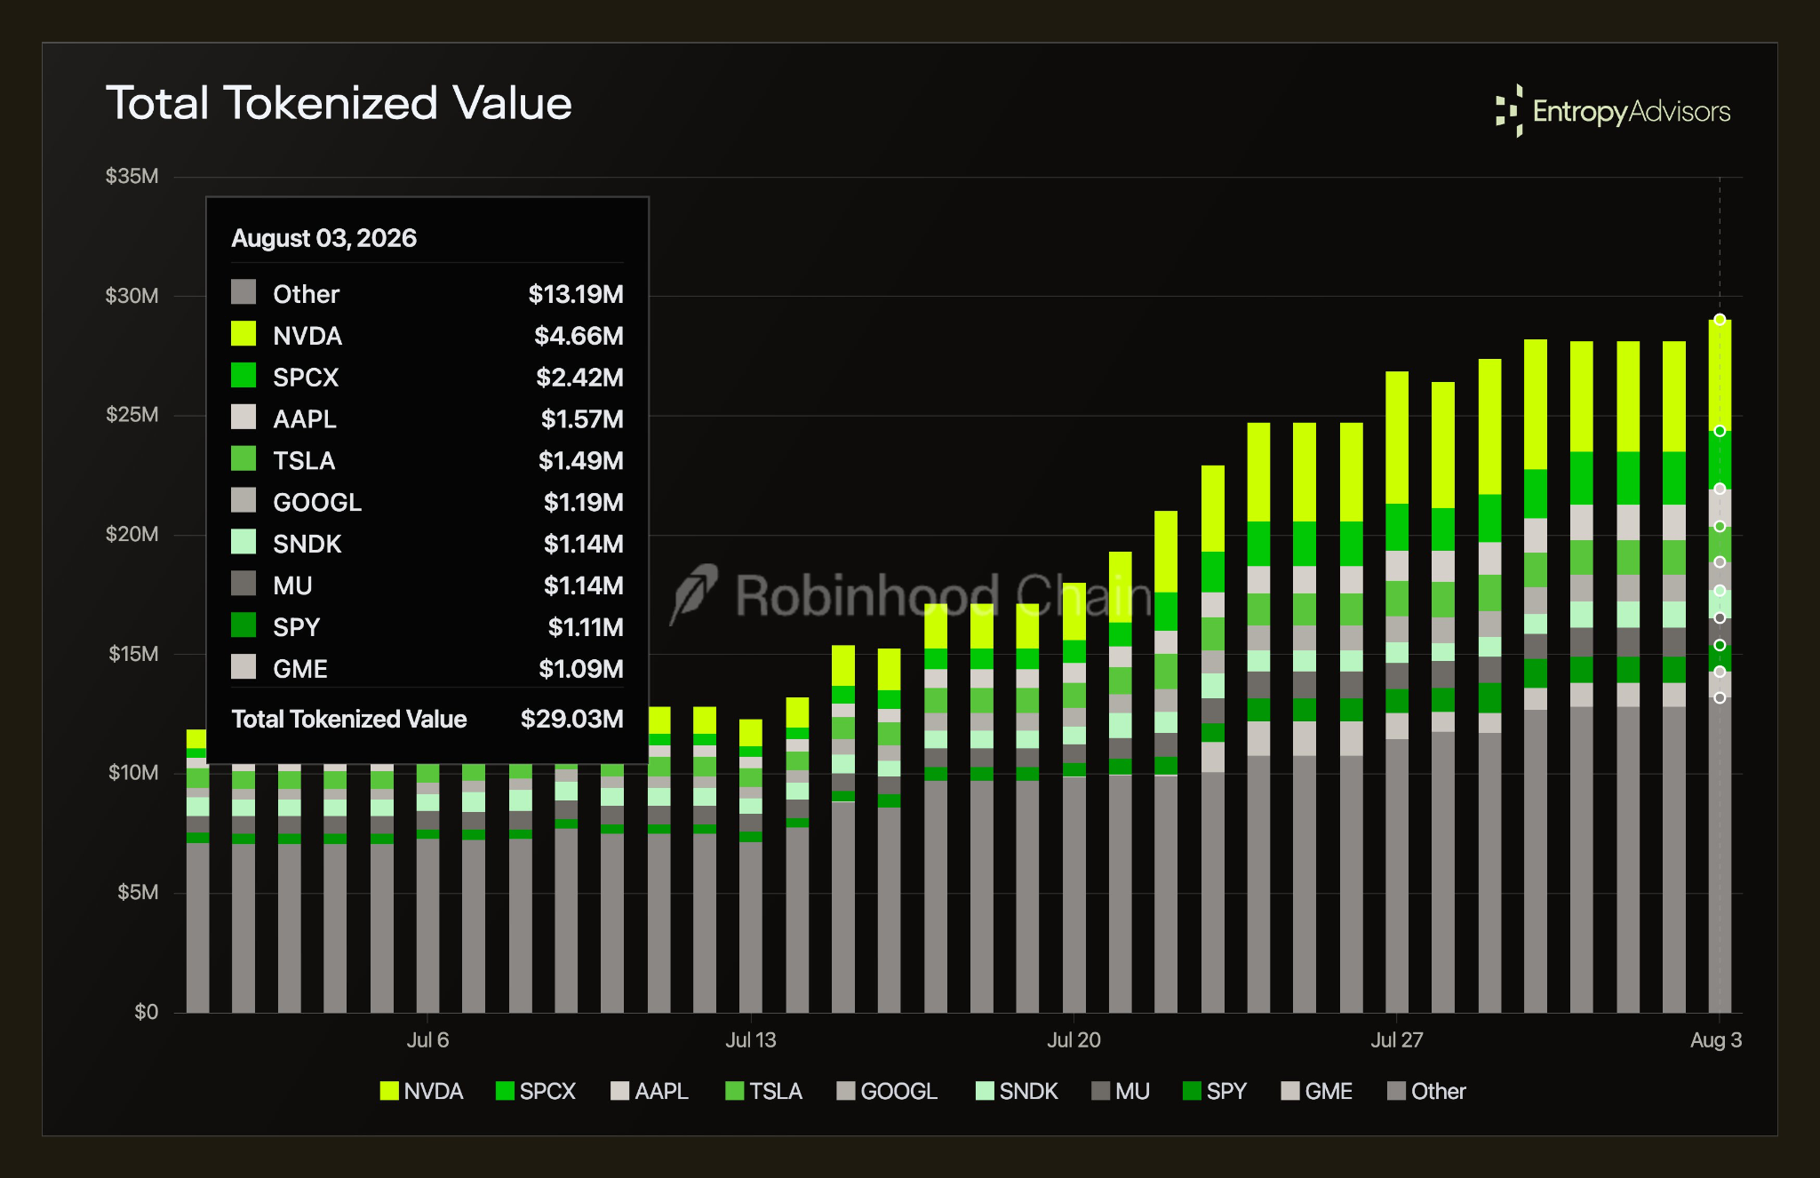The image size is (1820, 1178).
Task: Click the 'Jul 20' x-axis date label
Action: pos(1074,1040)
